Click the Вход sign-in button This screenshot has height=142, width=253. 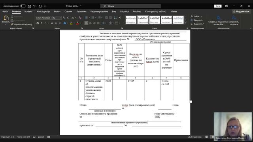[218, 6]
